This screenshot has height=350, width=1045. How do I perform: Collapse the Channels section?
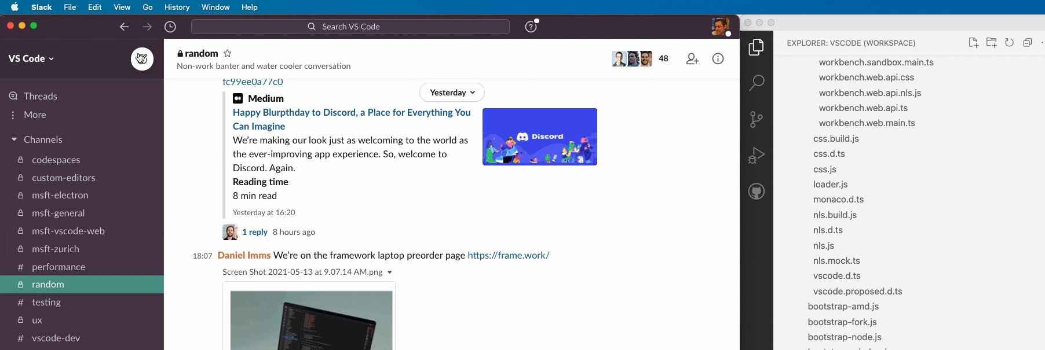tap(14, 139)
